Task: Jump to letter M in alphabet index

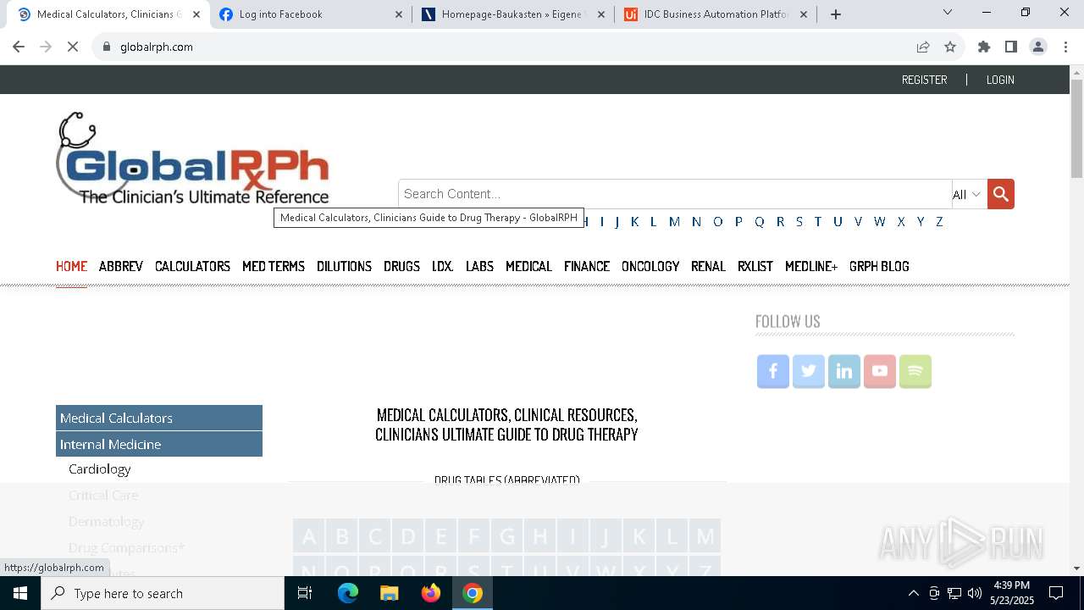Action: 674,221
